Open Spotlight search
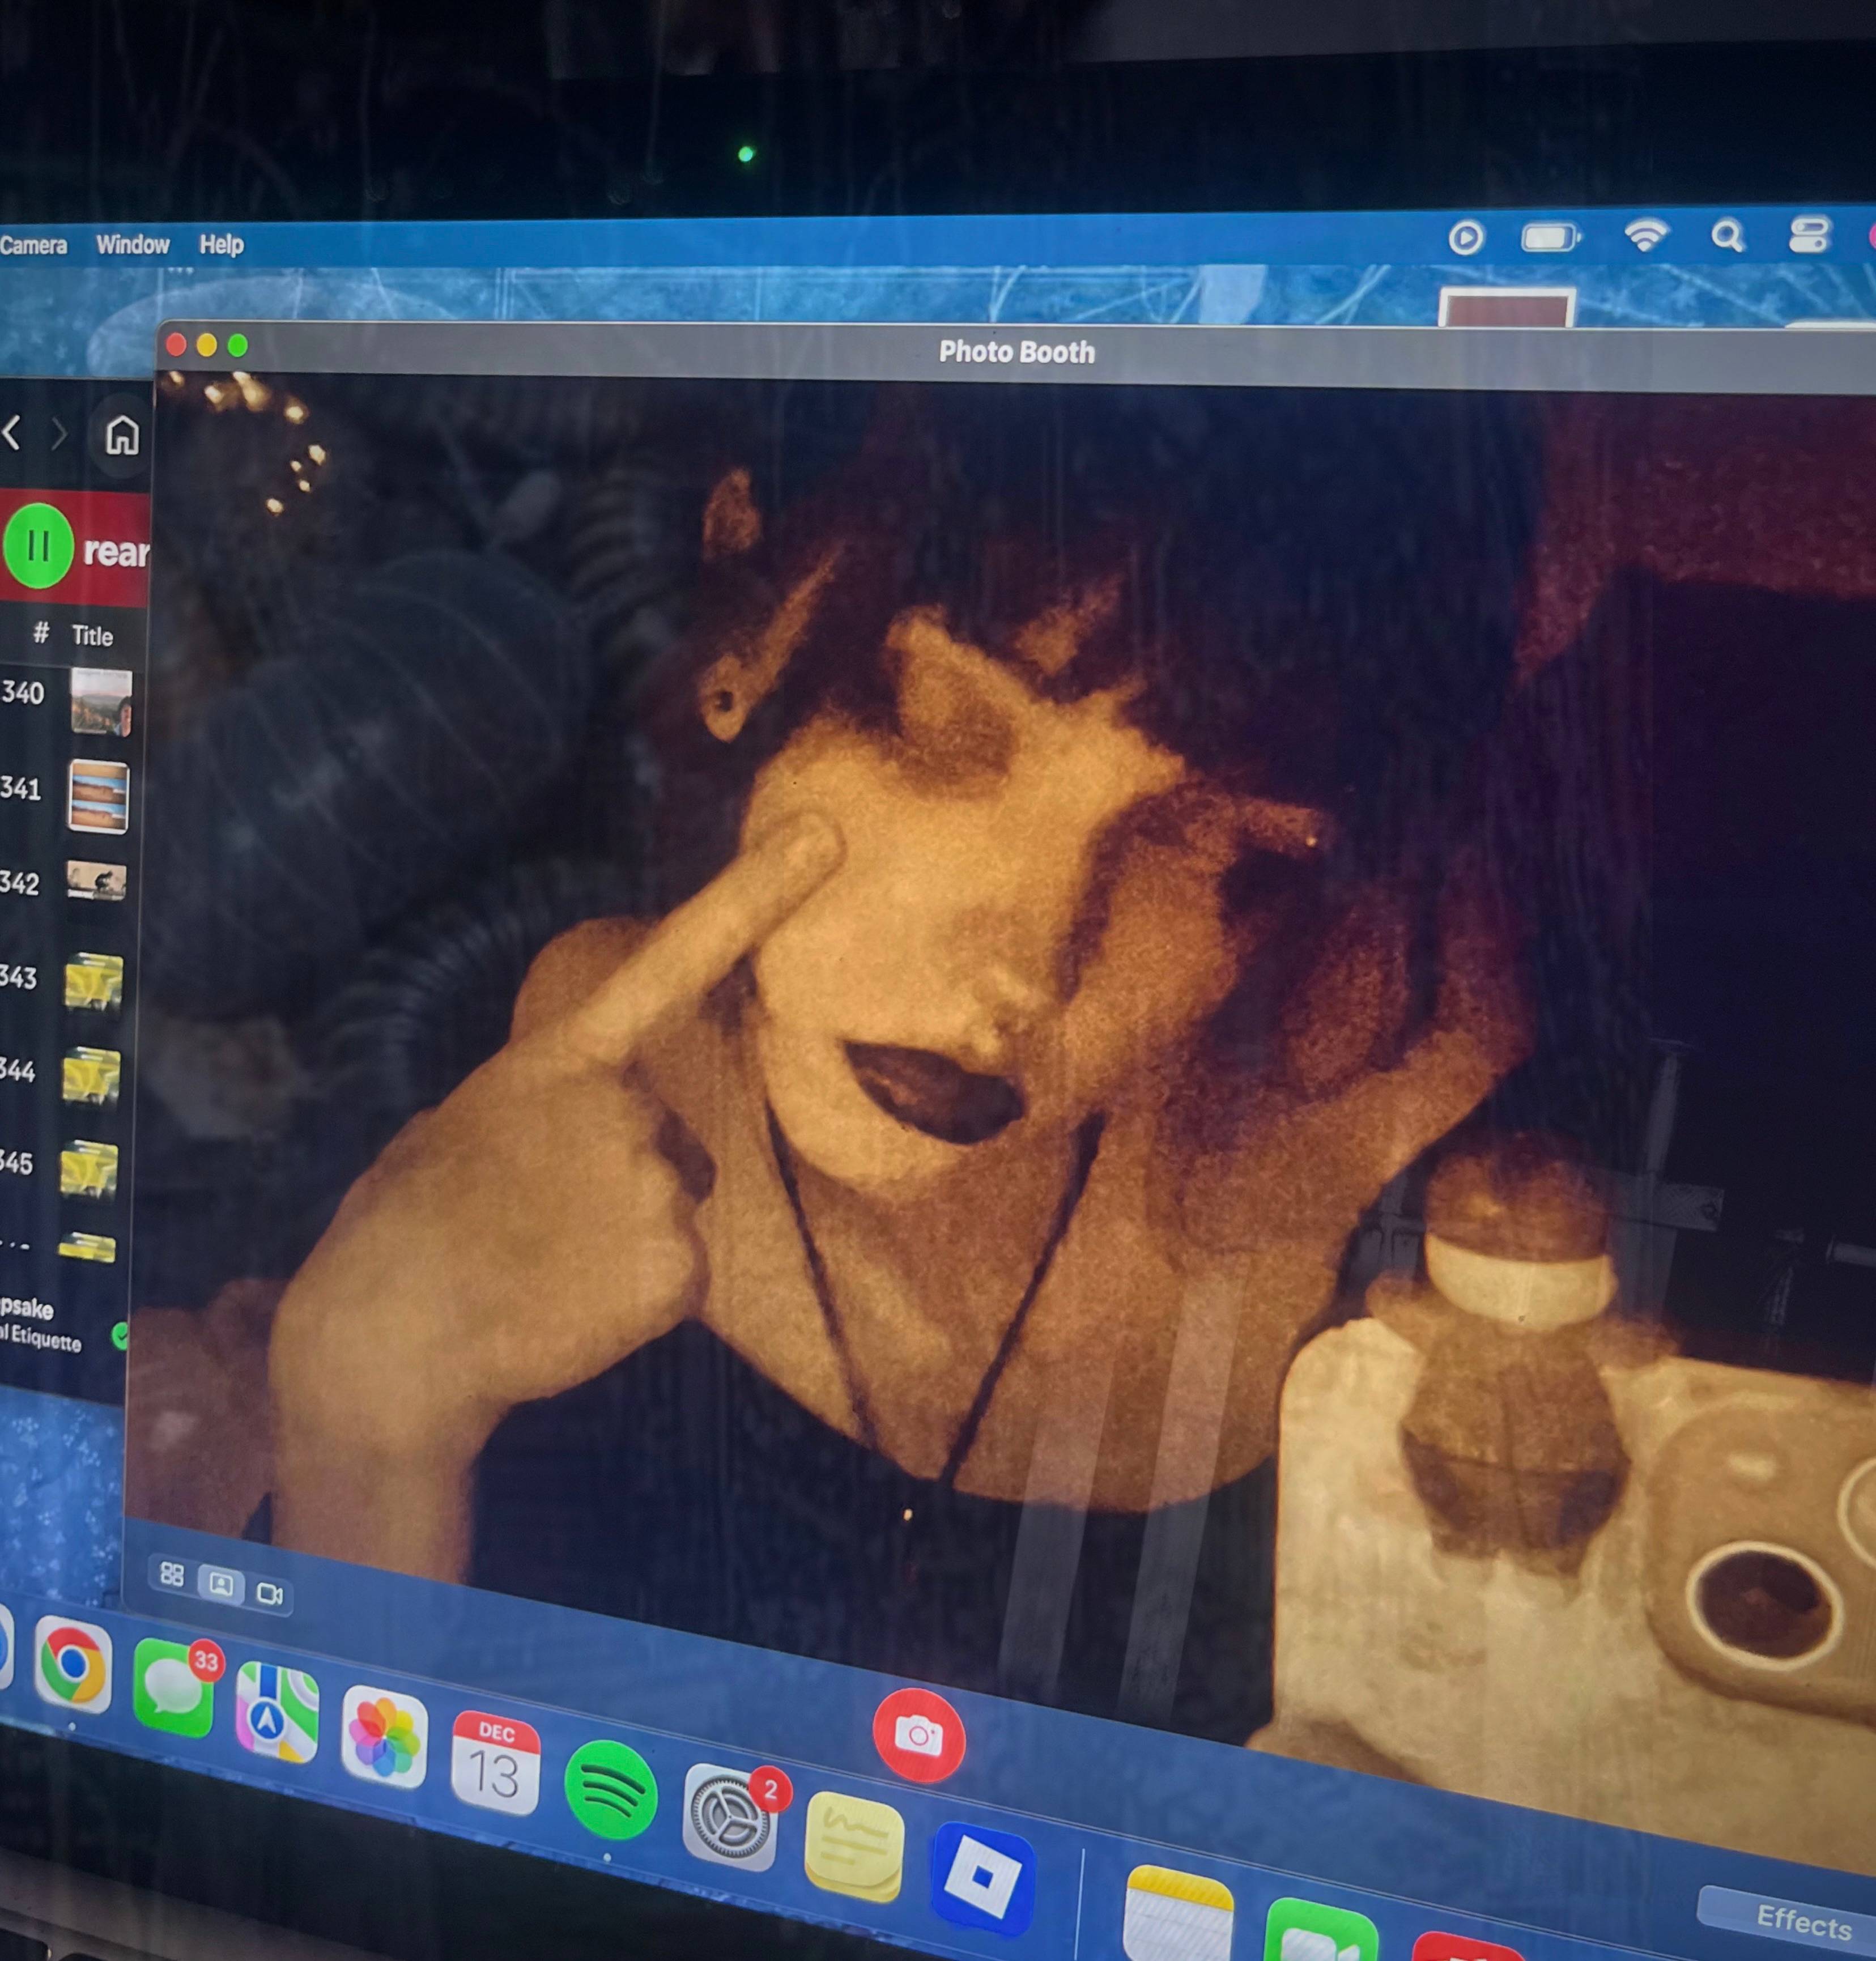This screenshot has width=1876, height=1961. [x=1727, y=236]
